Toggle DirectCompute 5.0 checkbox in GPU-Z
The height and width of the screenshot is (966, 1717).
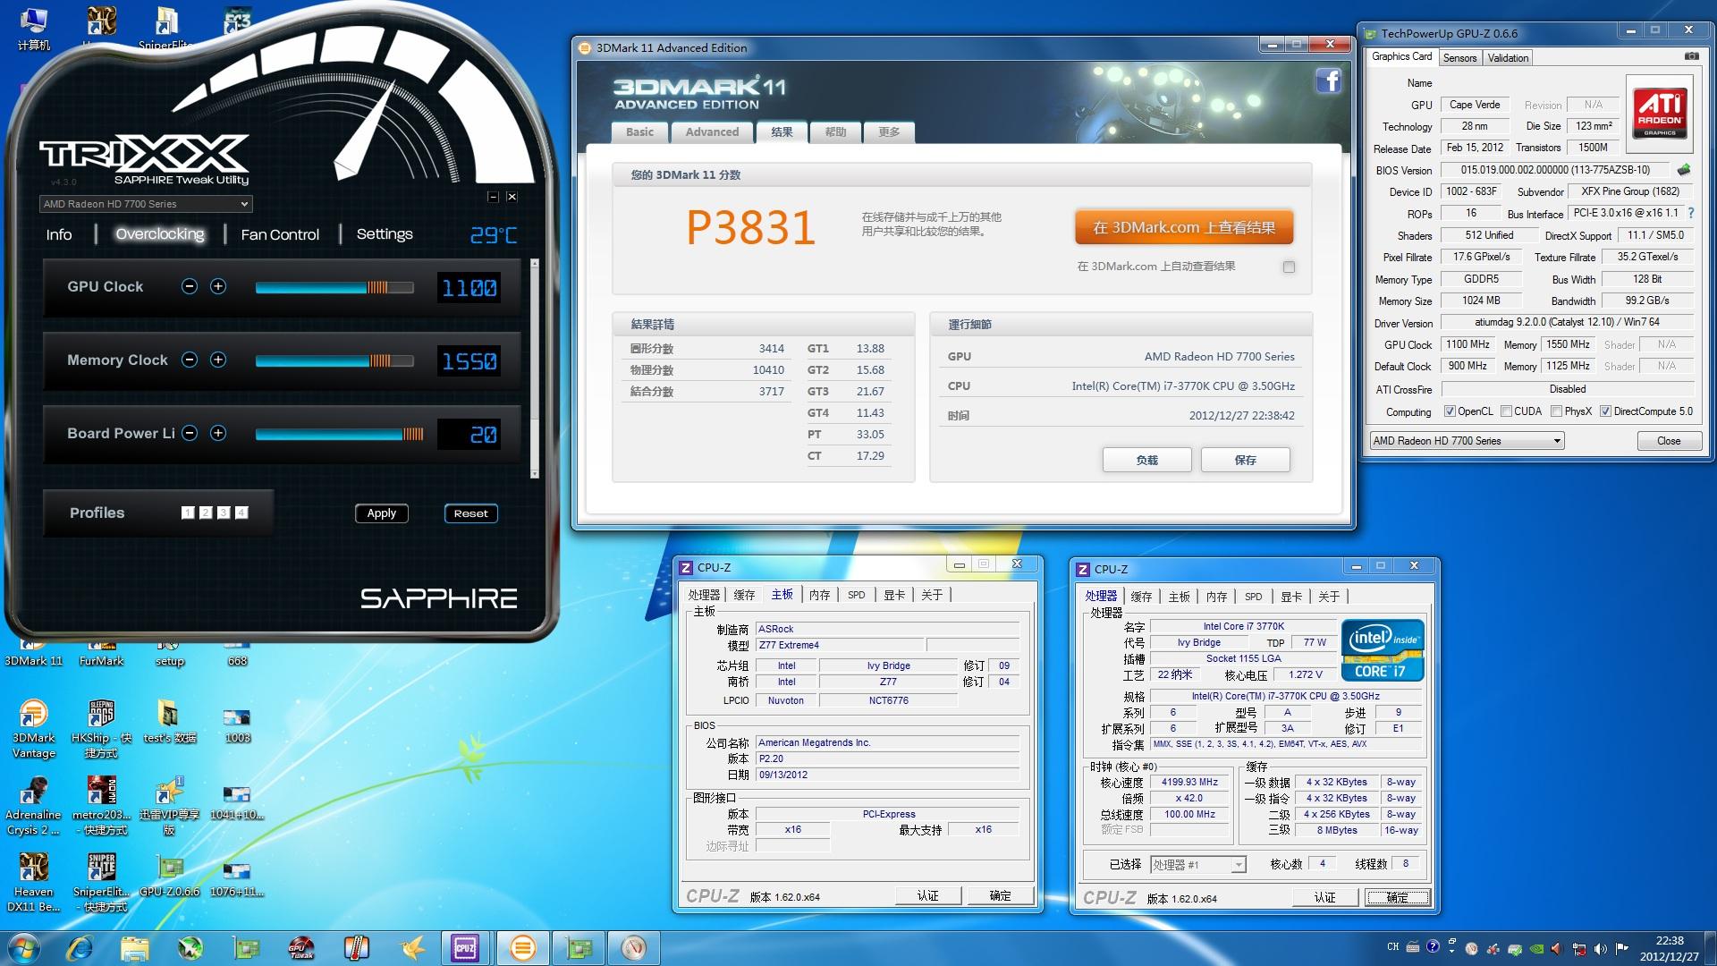[x=1605, y=411]
